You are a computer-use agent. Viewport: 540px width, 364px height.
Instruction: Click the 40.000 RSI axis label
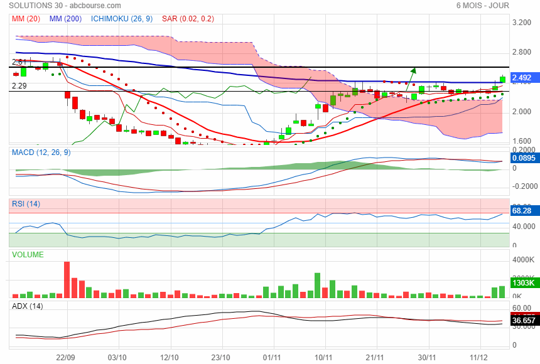[524, 227]
